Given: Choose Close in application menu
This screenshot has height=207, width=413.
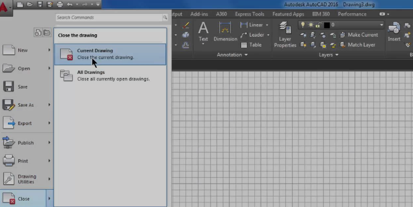Looking at the screenshot, I should (x=26, y=199).
